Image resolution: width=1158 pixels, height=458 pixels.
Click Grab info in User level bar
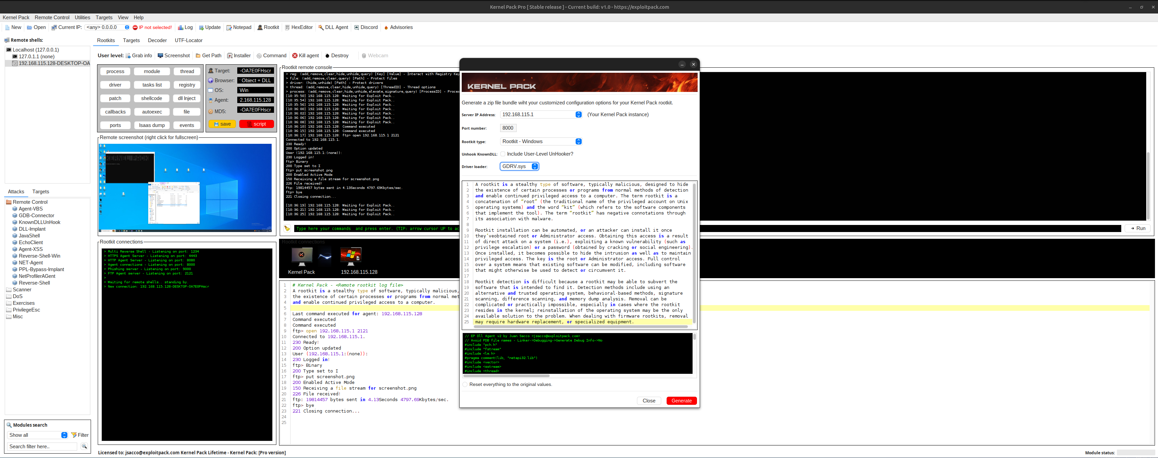[139, 56]
